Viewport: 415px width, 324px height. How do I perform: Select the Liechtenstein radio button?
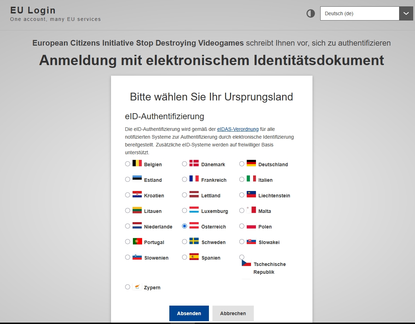242,195
